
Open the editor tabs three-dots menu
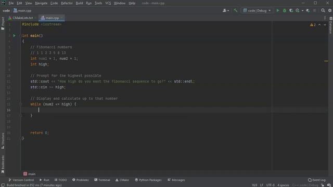325,18
